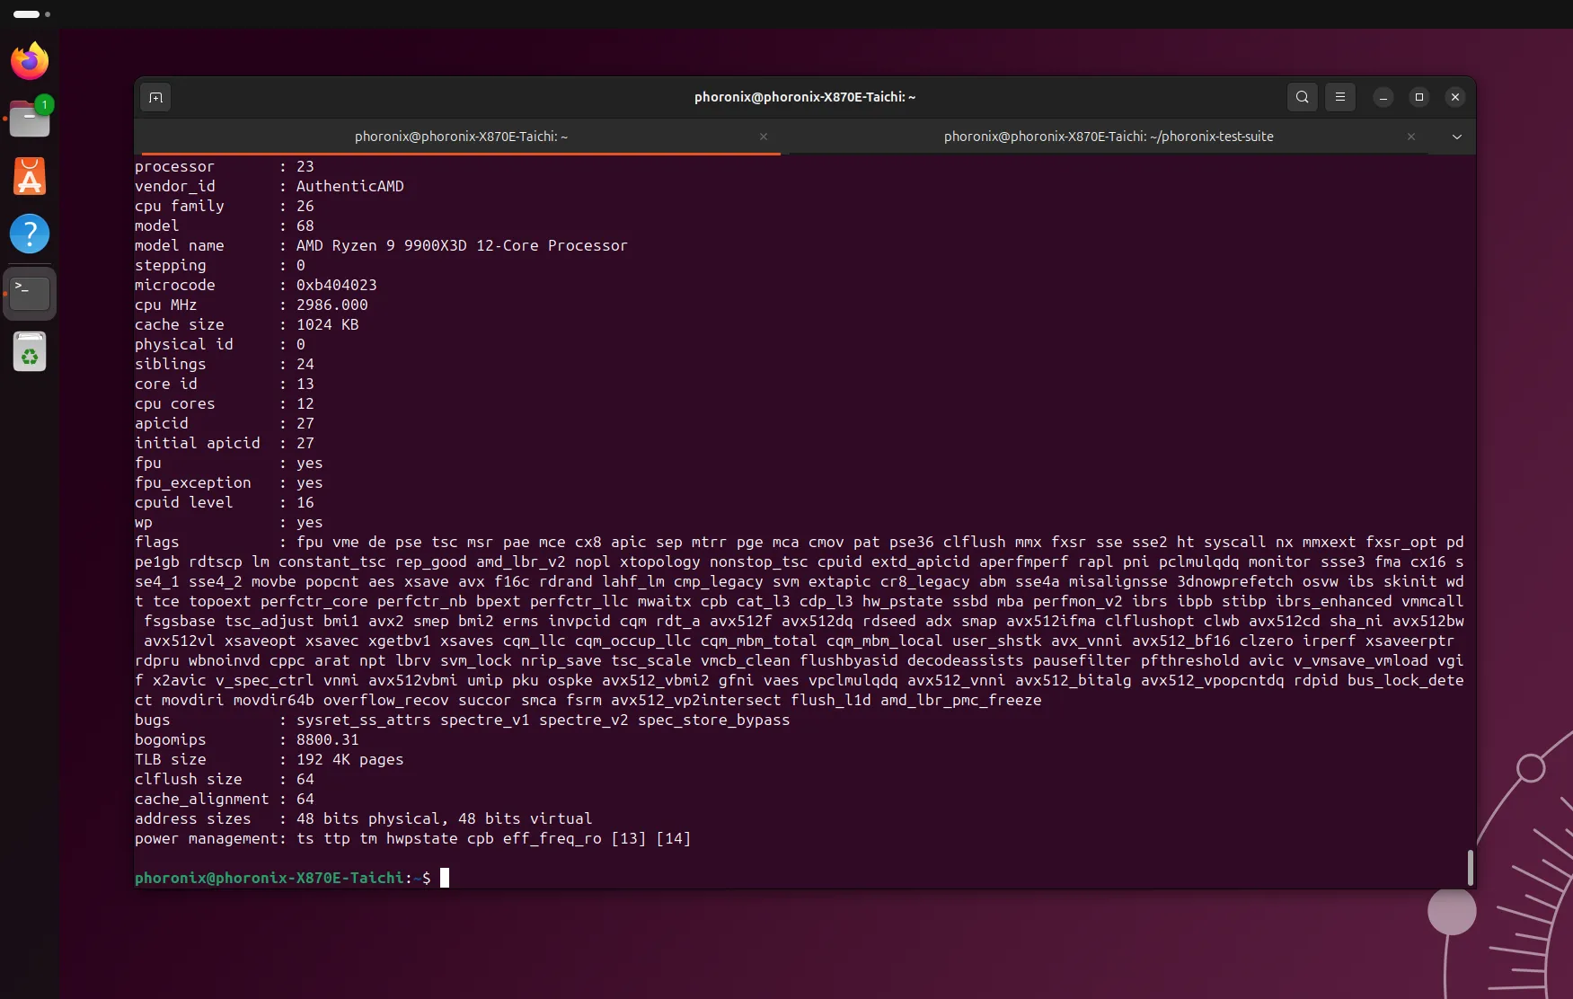
Task: Close the first terminal tab
Action: tap(764, 137)
